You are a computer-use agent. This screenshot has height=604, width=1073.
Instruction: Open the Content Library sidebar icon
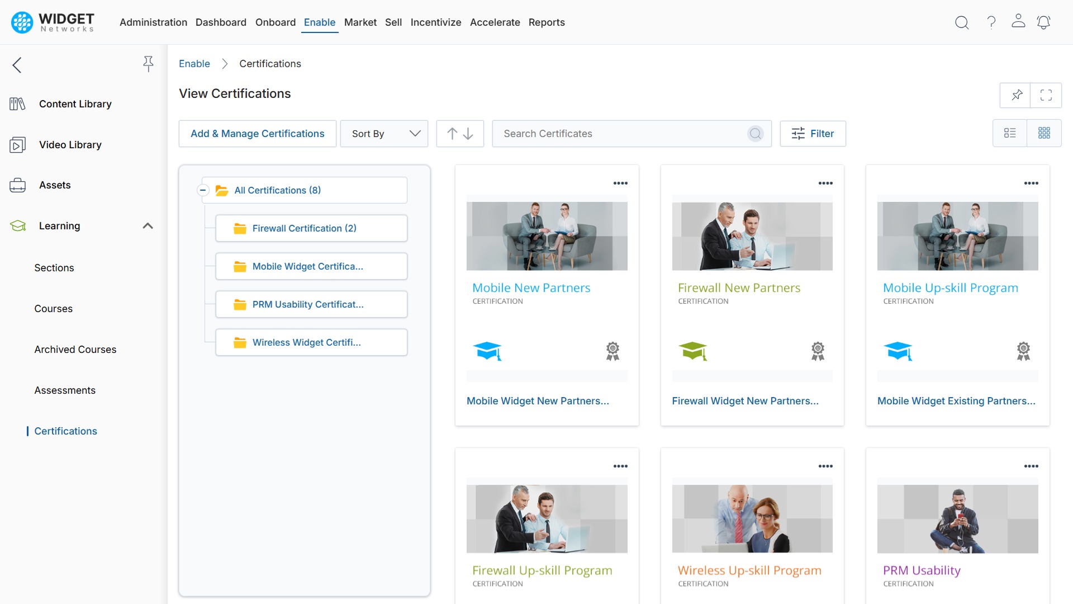17,103
